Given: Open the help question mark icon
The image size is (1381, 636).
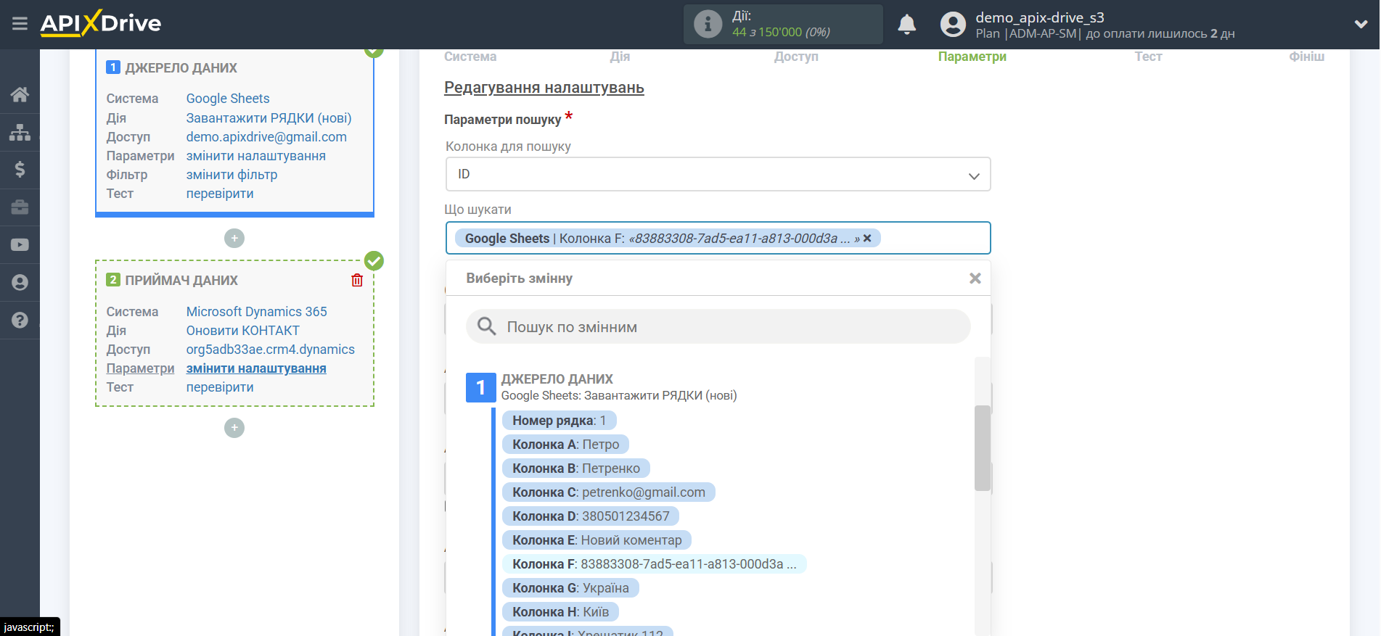Looking at the screenshot, I should pos(20,320).
